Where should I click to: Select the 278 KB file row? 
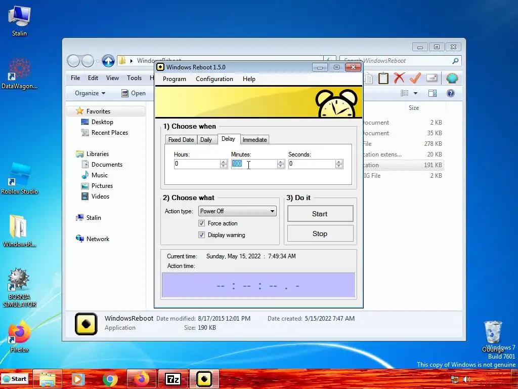pyautogui.click(x=403, y=144)
